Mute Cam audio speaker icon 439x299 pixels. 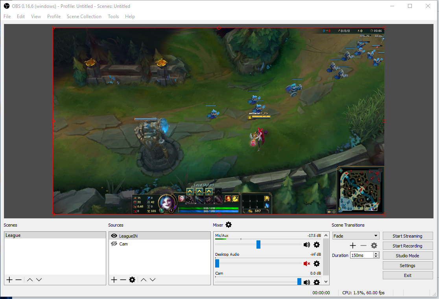pyautogui.click(x=306, y=282)
